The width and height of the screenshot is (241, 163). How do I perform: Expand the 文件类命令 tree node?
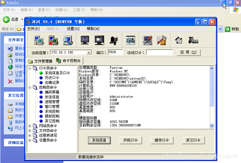coord(30,131)
